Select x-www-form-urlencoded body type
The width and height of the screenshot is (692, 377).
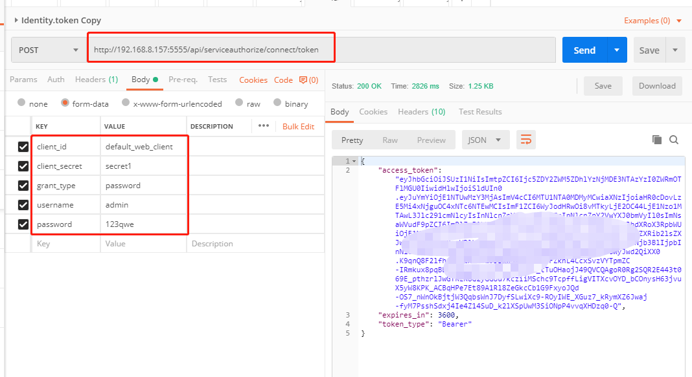pos(126,103)
